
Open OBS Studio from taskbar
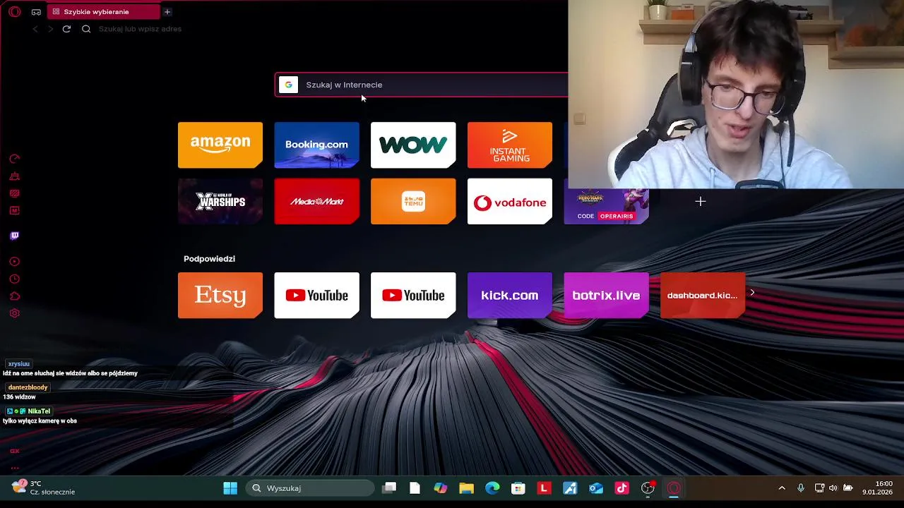click(x=648, y=488)
